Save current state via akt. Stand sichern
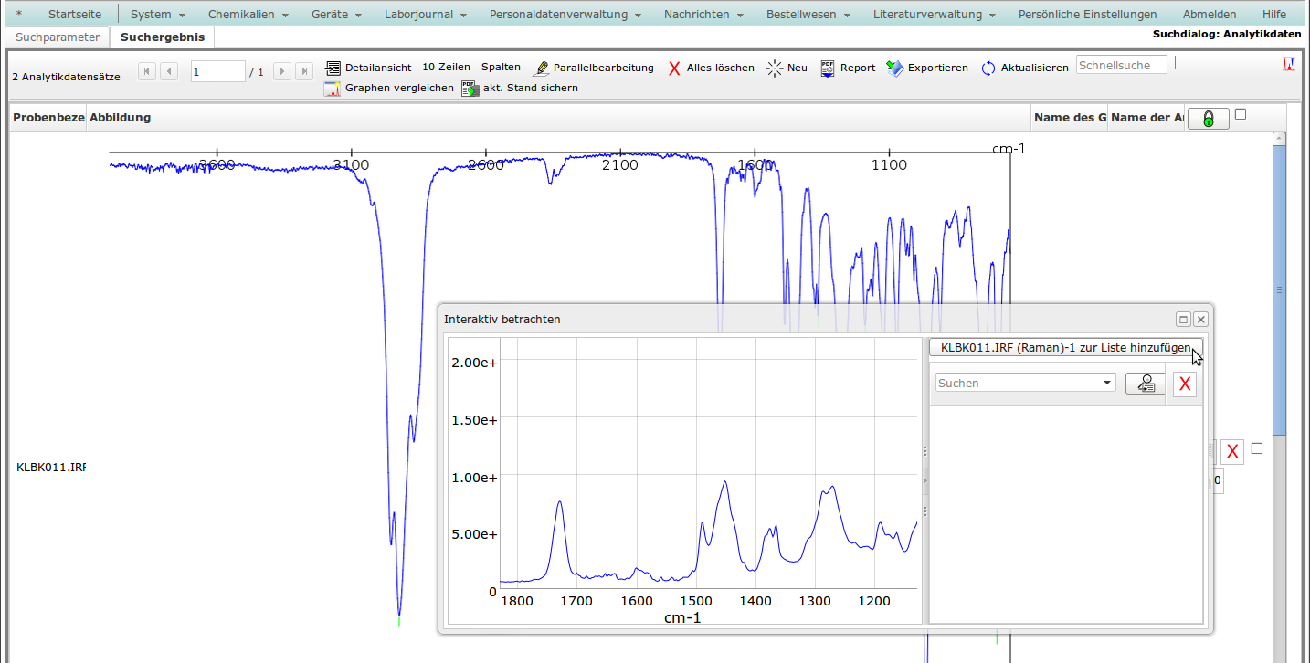Screen dimensions: 1310x663 coord(520,89)
